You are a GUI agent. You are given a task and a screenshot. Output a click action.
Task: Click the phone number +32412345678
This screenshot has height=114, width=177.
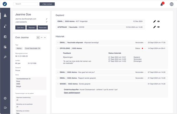click(x=21, y=22)
